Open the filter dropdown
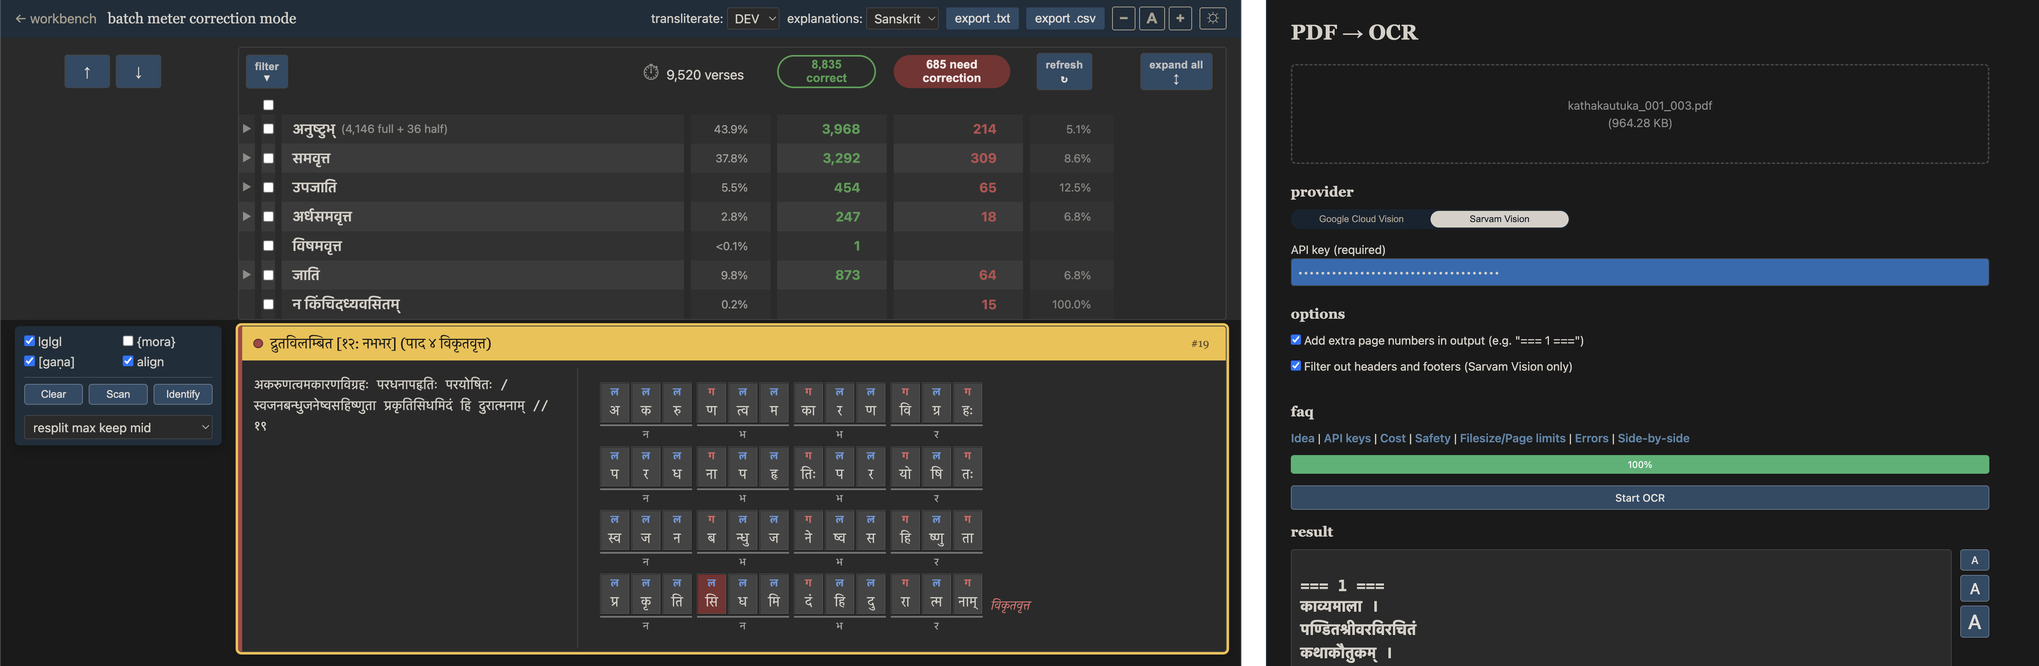 (x=267, y=72)
